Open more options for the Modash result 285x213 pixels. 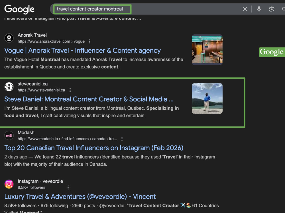click(x=122, y=139)
